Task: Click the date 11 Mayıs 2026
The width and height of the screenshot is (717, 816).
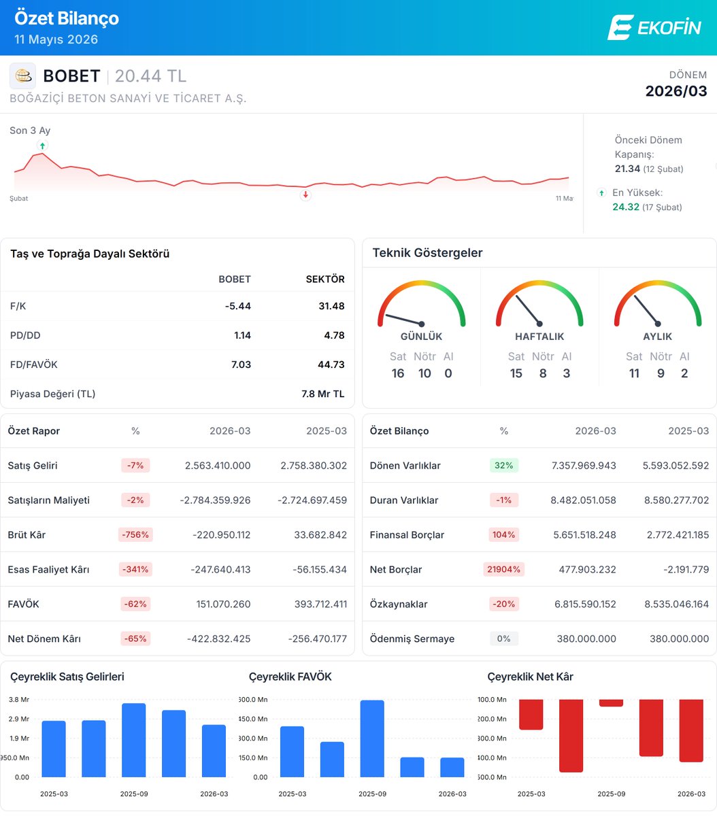Action: point(56,39)
